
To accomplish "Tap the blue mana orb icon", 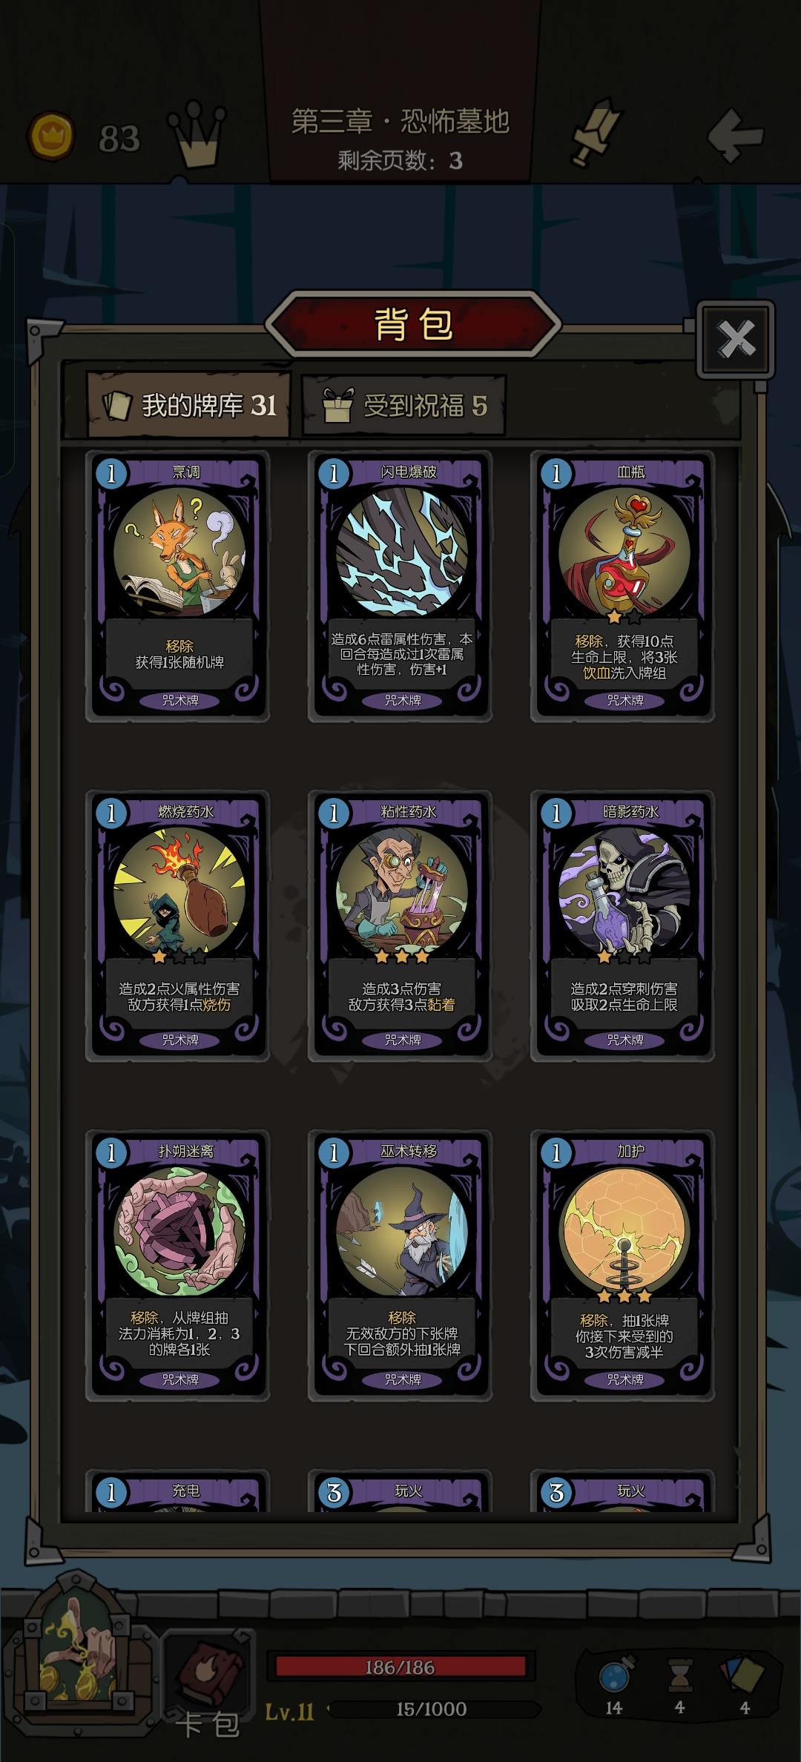I will [x=615, y=1673].
